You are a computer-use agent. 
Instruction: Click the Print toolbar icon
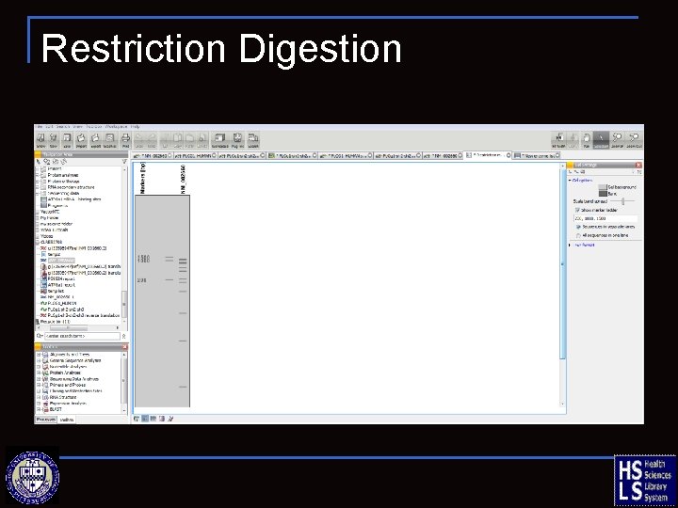(x=125, y=140)
